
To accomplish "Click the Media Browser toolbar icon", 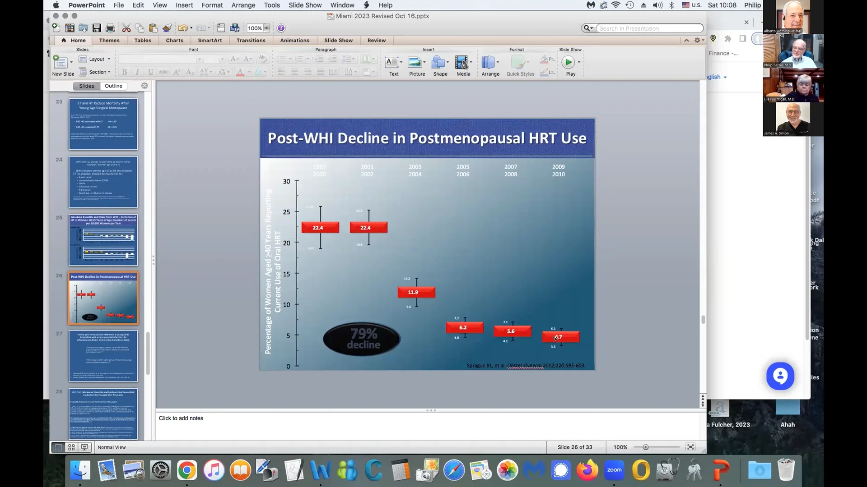I will 235,28.
